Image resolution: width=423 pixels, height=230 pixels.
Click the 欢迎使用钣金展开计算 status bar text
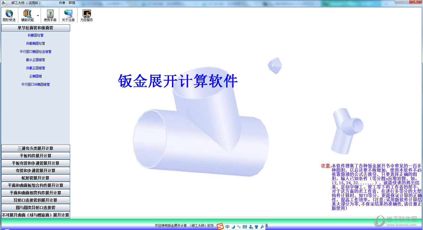click(x=184, y=226)
